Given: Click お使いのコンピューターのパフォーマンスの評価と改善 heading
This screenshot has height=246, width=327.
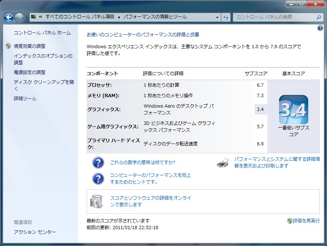Looking at the screenshot, I should coord(143,34).
